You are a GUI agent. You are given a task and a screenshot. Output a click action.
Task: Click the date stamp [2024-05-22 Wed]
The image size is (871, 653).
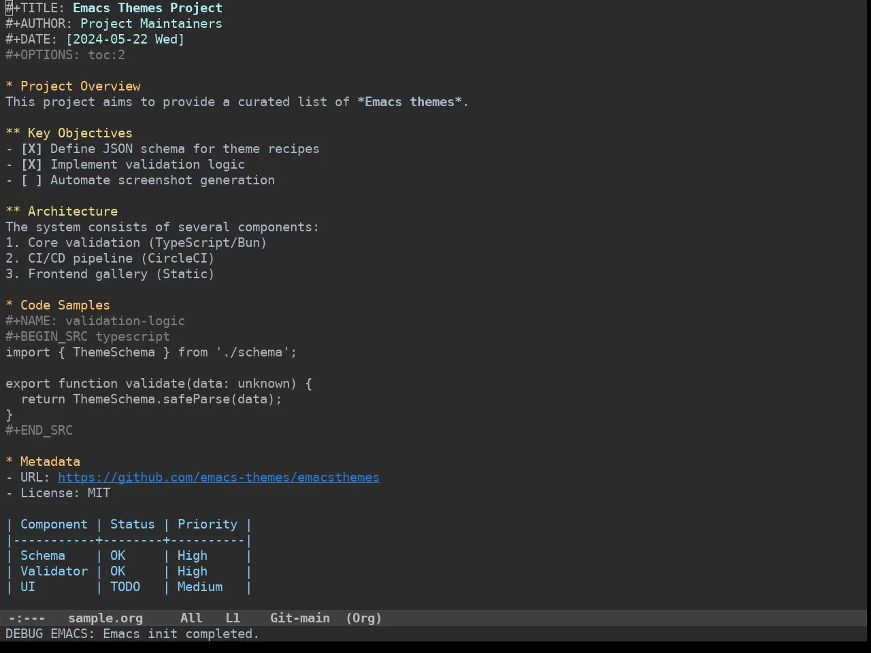pyautogui.click(x=125, y=39)
